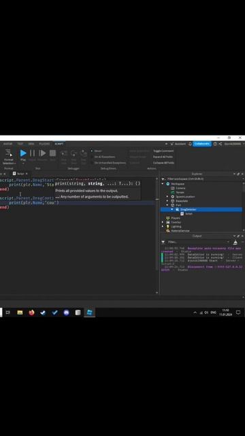Open Explorer panel dropdown menu
Viewport: 245px width, 436px height.
(234, 174)
